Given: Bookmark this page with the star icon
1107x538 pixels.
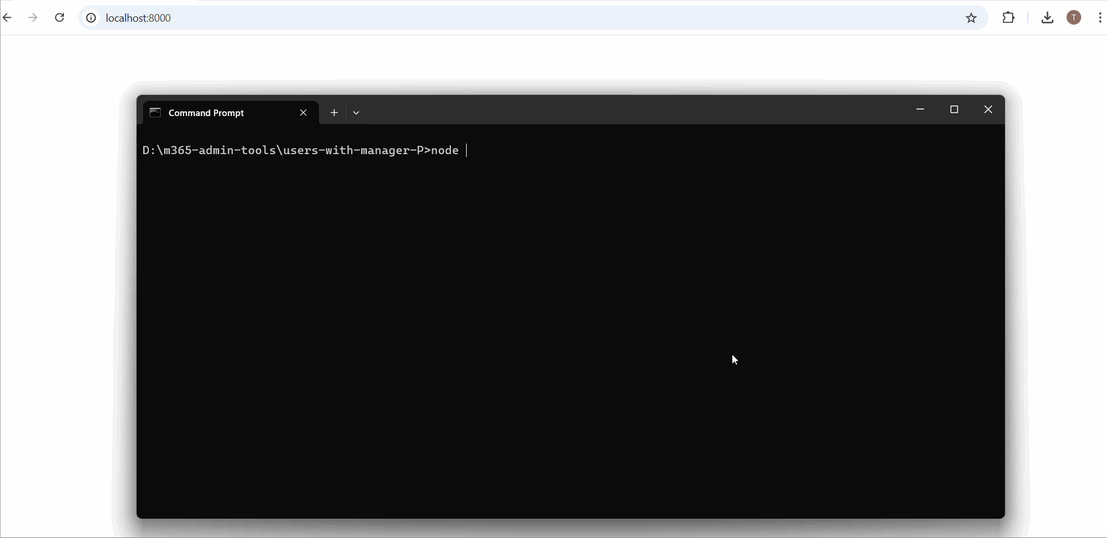Looking at the screenshot, I should (972, 18).
